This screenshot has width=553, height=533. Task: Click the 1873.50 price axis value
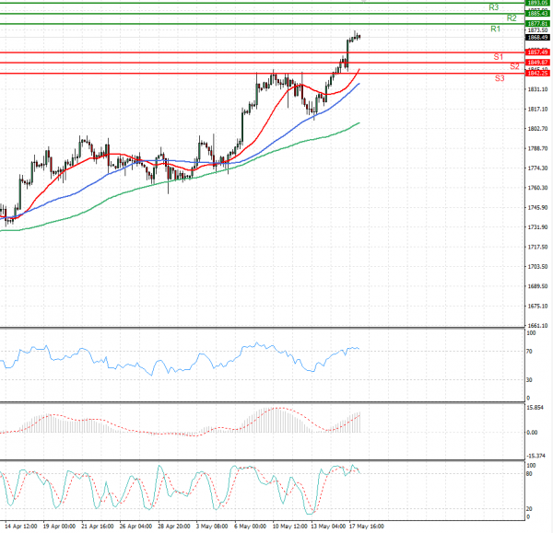(537, 30)
